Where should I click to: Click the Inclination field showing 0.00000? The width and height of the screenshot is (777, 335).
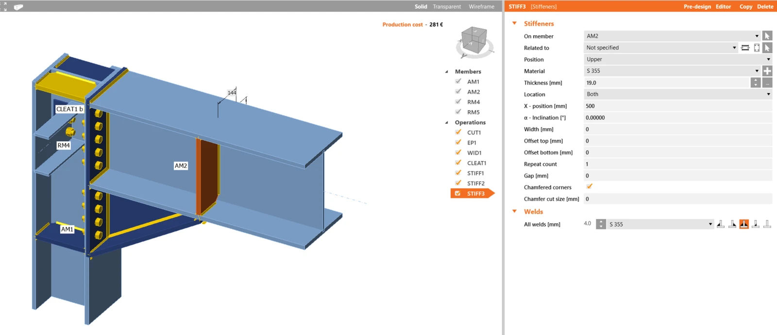[678, 117]
